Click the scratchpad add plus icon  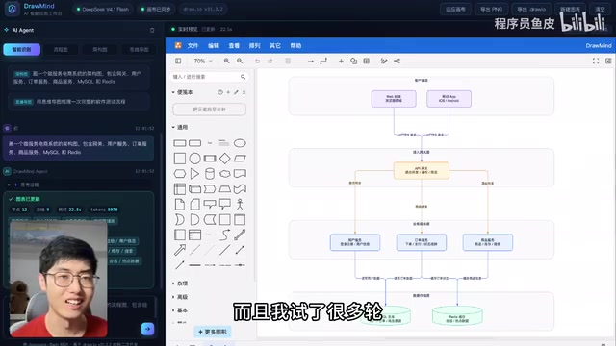[x=228, y=92]
